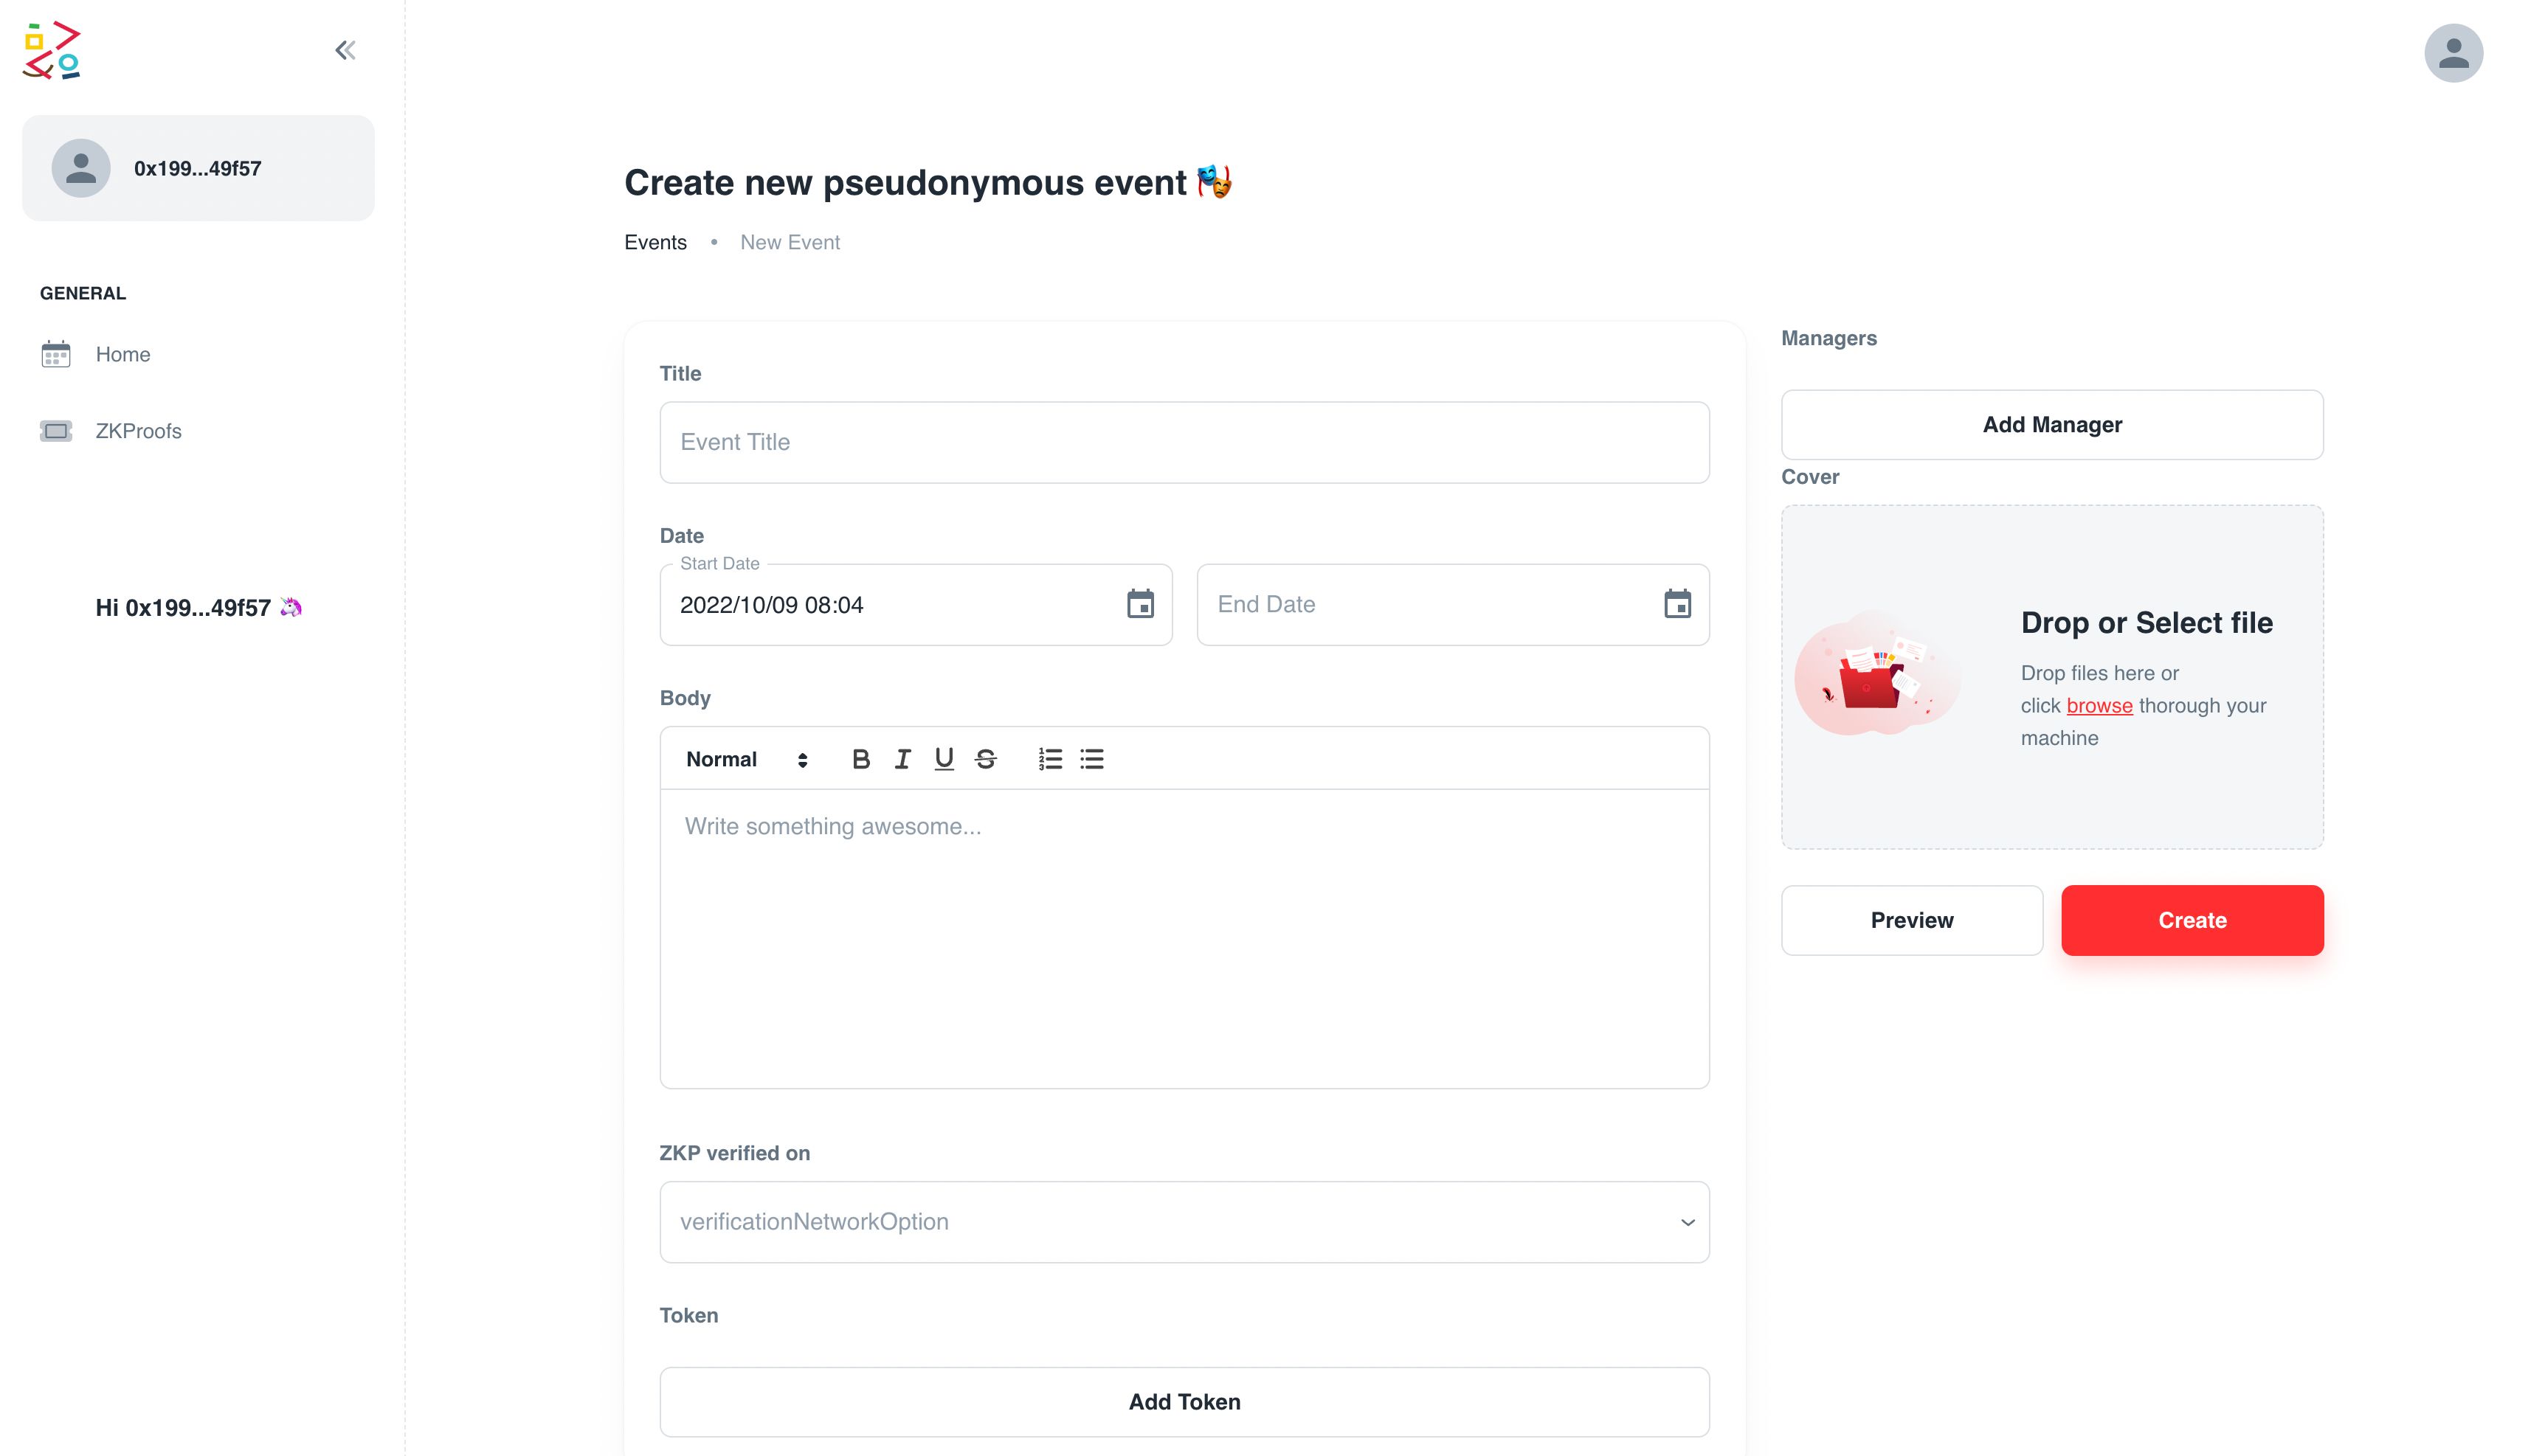Click the ordered list icon

click(x=1051, y=758)
